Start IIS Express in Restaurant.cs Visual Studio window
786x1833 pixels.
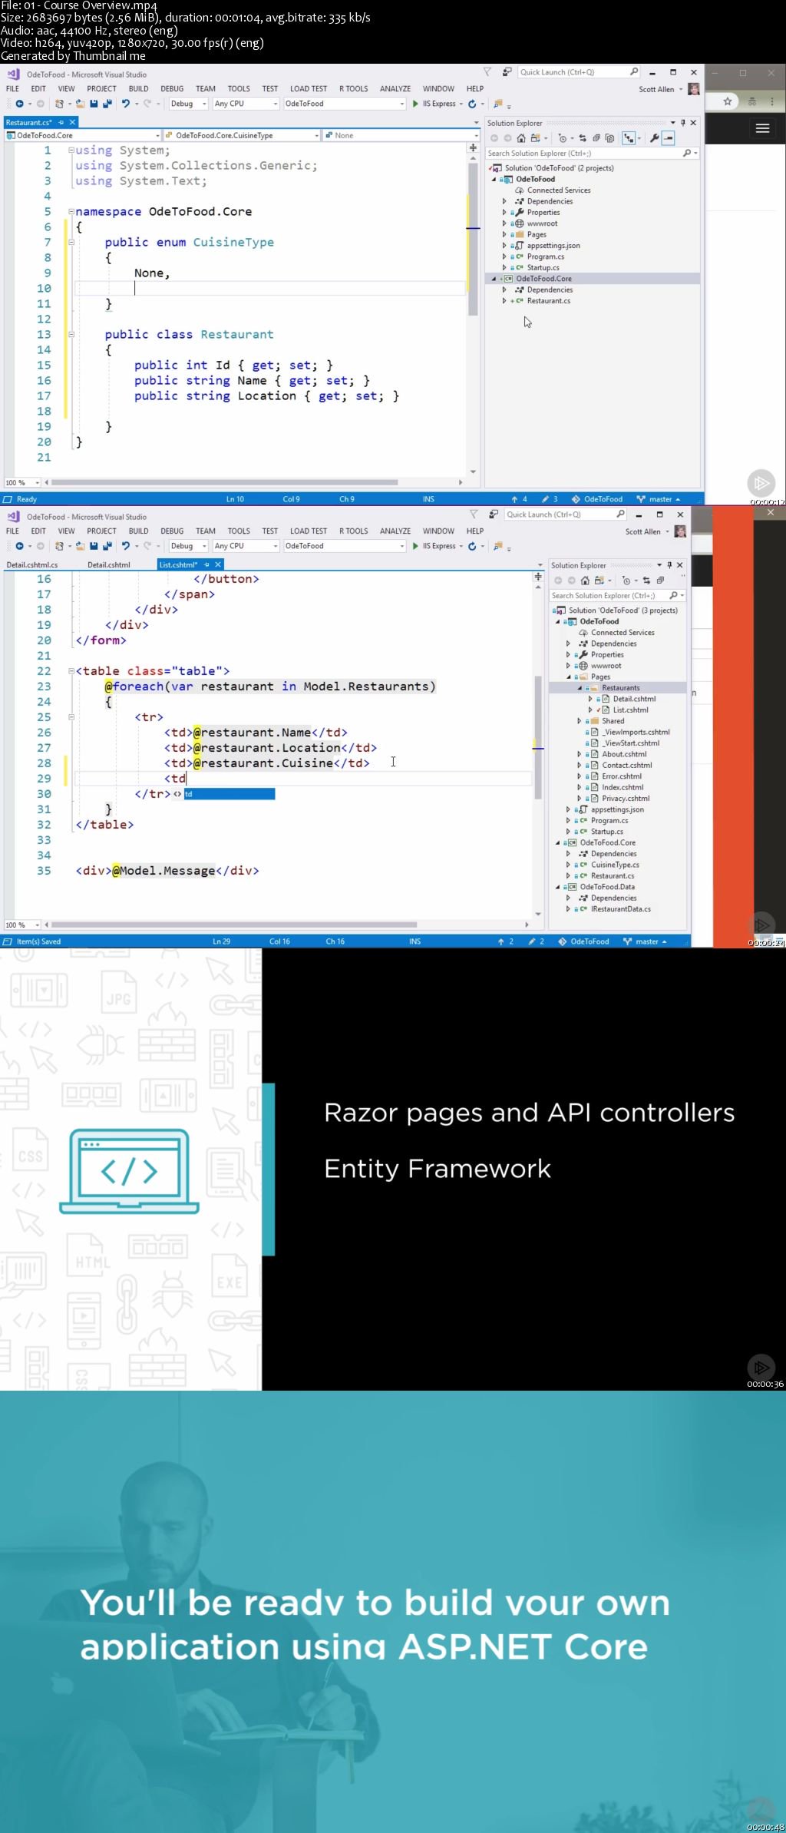point(434,104)
